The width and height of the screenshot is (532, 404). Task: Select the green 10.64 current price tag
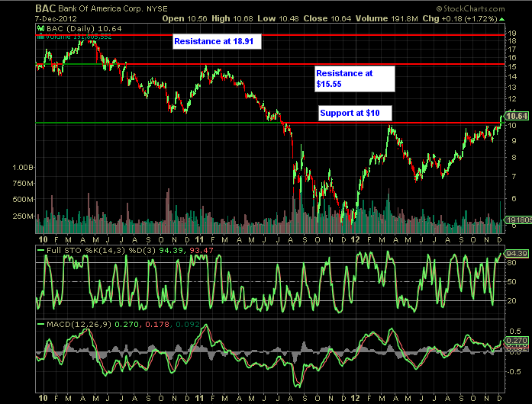(517, 116)
